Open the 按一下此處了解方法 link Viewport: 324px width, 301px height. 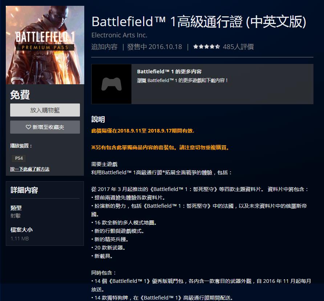30,169
